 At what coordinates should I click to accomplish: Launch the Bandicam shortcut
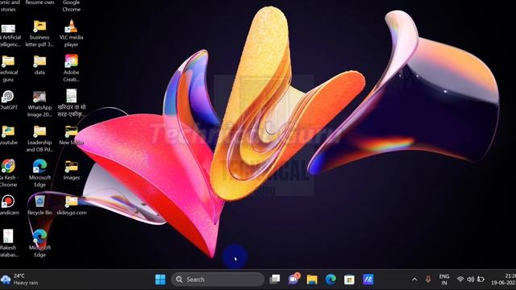[x=8, y=205]
